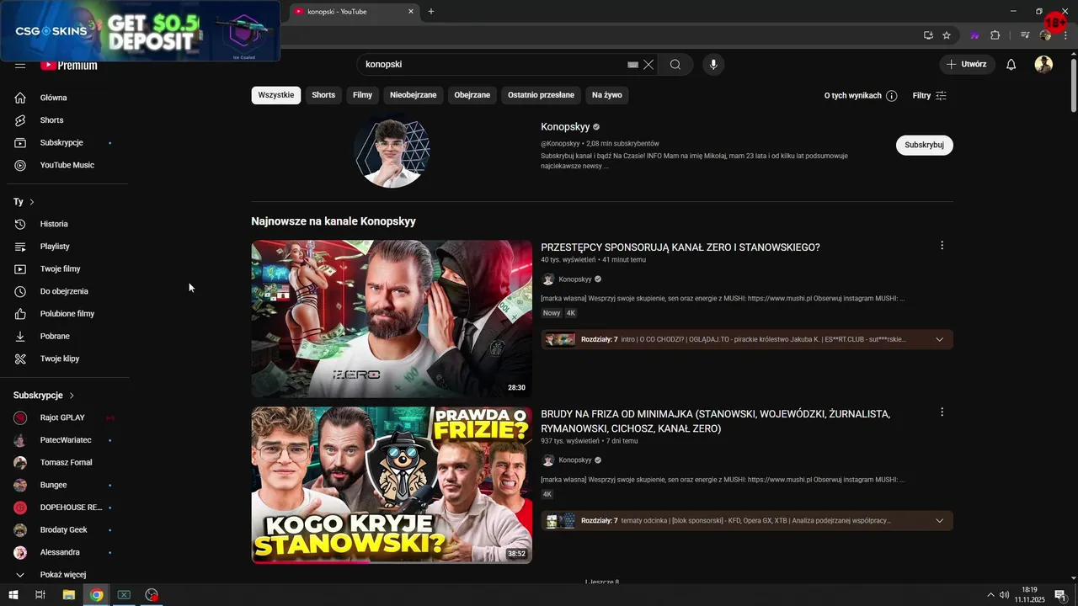Viewport: 1078px width, 606px height.
Task: Open the purple 7TV extension icon
Action: (974, 35)
